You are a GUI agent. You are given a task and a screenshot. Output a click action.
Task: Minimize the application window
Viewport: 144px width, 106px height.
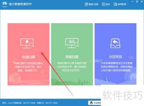click(x=132, y=1)
